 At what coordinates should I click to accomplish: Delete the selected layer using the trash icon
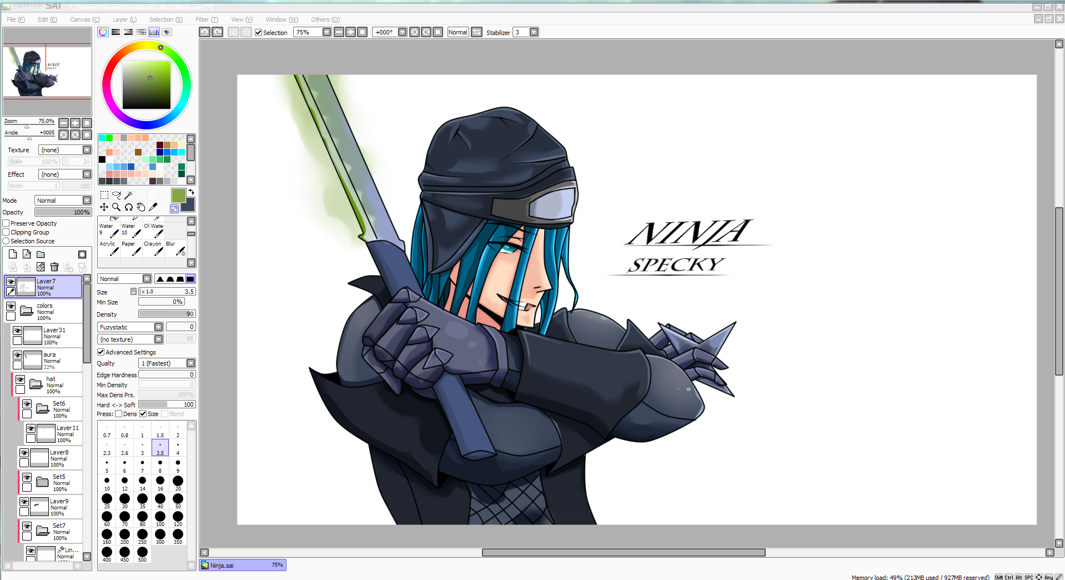click(x=54, y=267)
